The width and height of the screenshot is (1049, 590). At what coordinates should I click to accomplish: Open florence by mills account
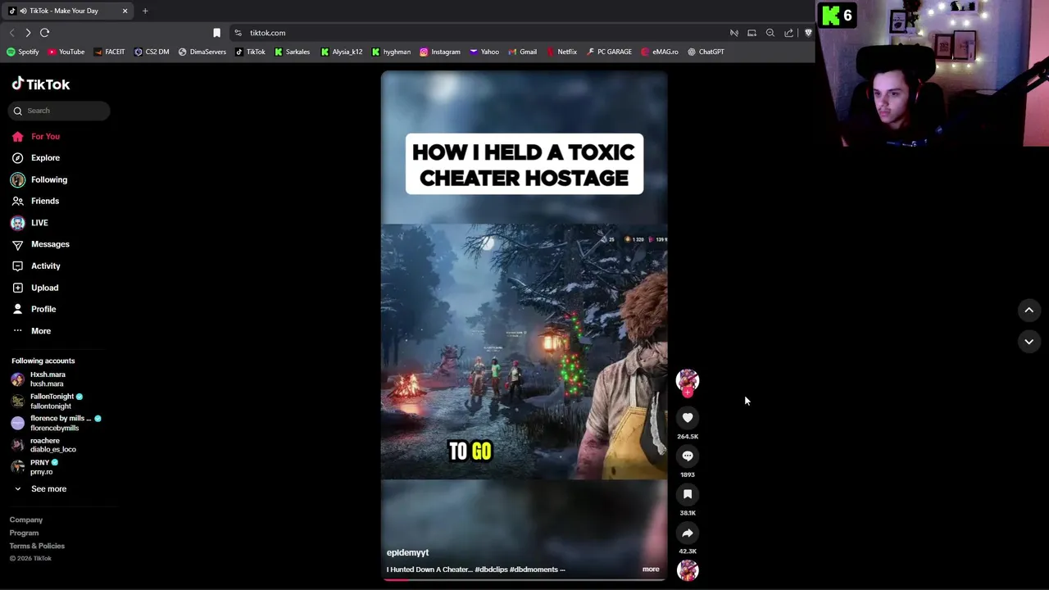(x=56, y=423)
